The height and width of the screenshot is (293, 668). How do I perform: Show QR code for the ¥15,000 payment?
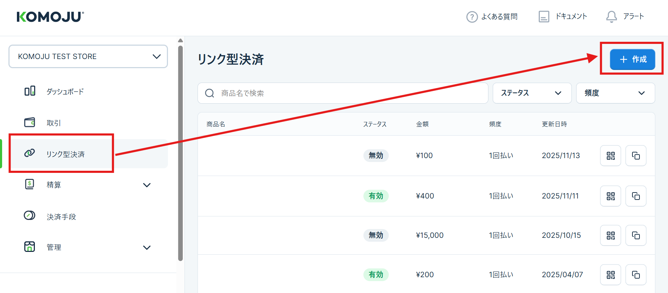610,235
